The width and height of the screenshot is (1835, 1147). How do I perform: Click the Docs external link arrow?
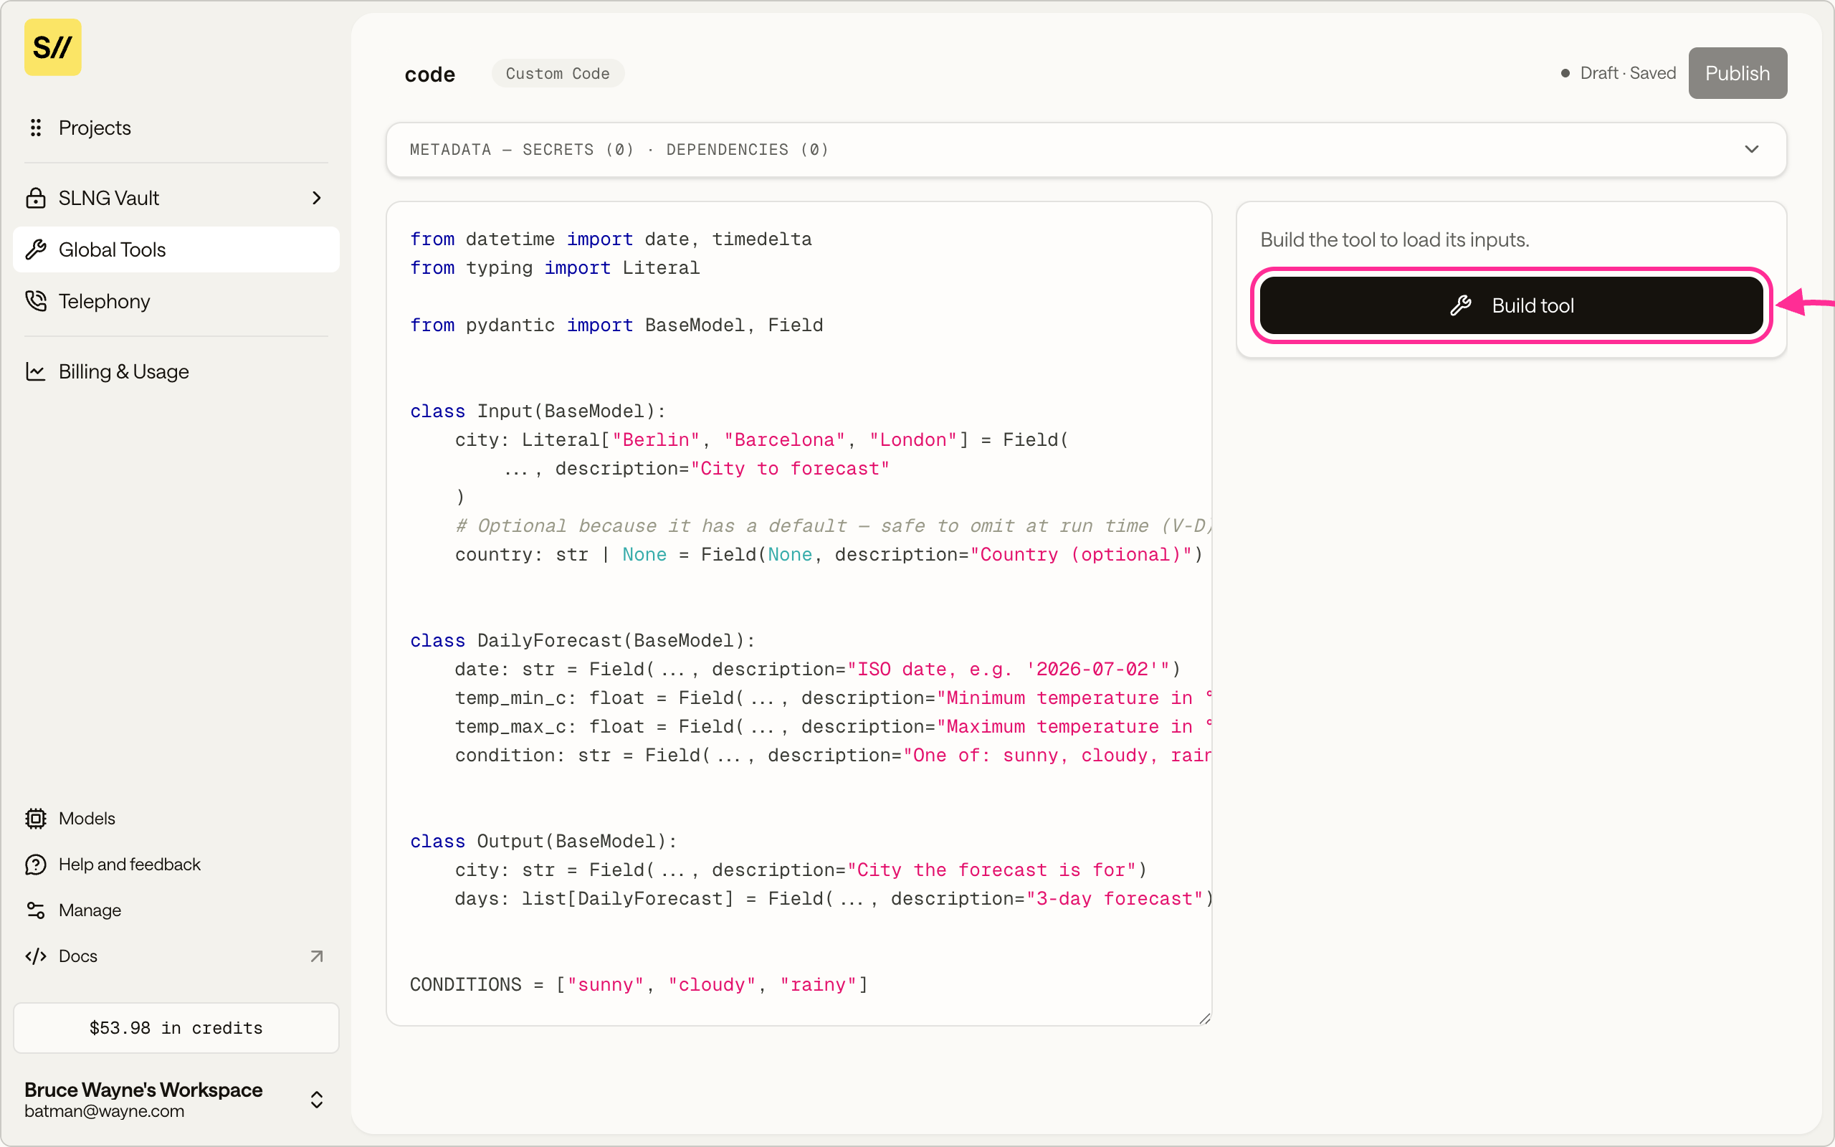click(x=317, y=956)
